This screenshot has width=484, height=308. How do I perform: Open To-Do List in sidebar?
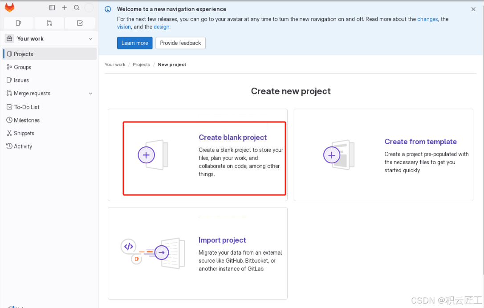coord(50,107)
